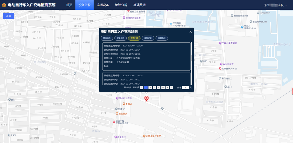293x143 pixels.
Task: Open the 统计分析 menu
Action: [121, 5]
